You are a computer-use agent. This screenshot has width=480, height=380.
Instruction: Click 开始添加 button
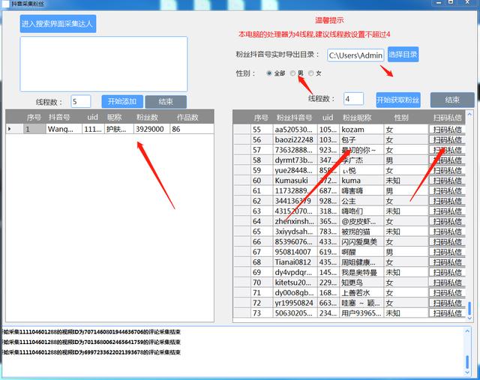pyautogui.click(x=122, y=102)
